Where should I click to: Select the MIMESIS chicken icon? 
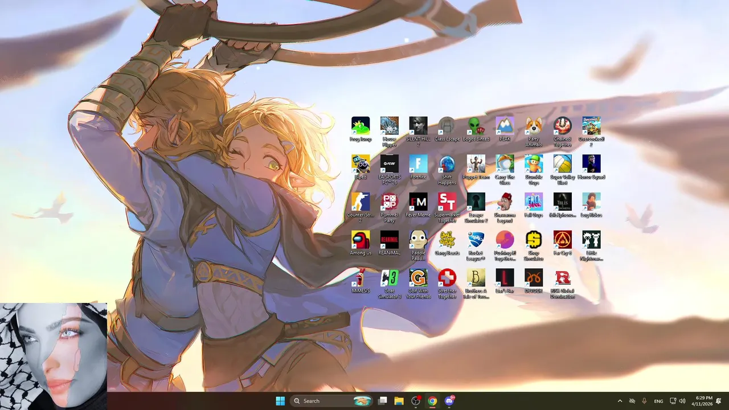tap(361, 281)
